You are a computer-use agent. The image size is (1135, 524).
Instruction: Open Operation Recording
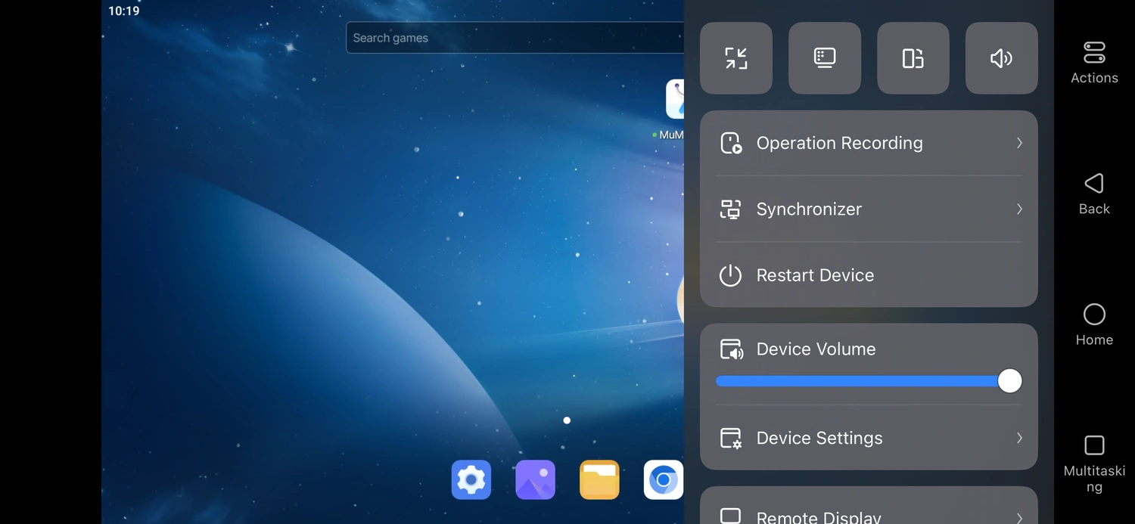[869, 143]
